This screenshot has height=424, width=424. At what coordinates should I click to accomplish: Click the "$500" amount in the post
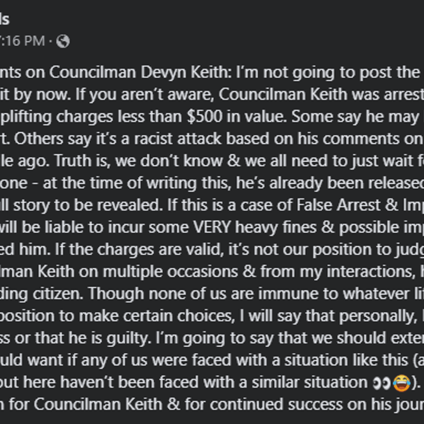tap(205, 117)
